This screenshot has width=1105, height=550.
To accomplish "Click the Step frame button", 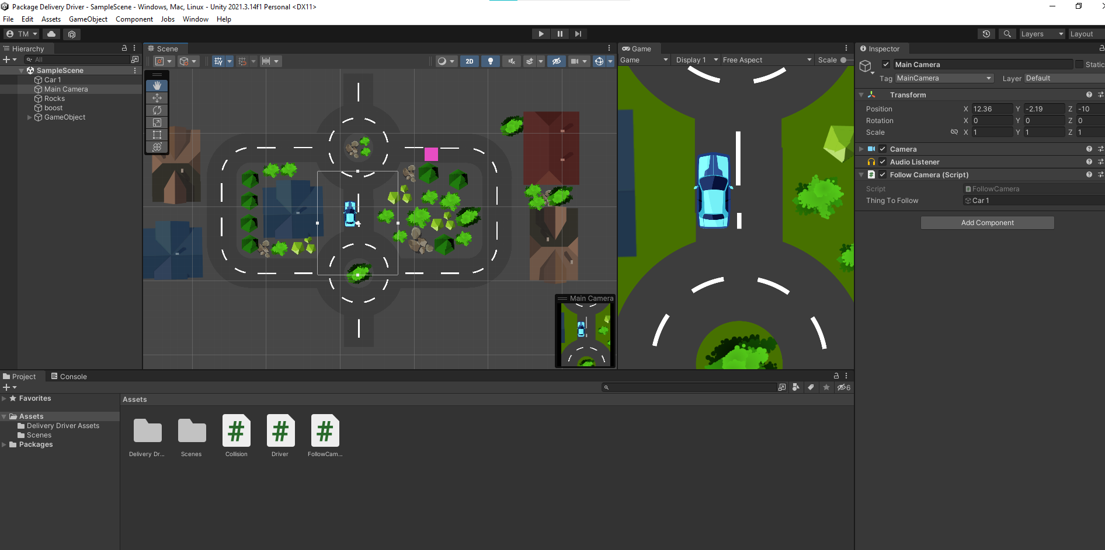I will coord(578,34).
